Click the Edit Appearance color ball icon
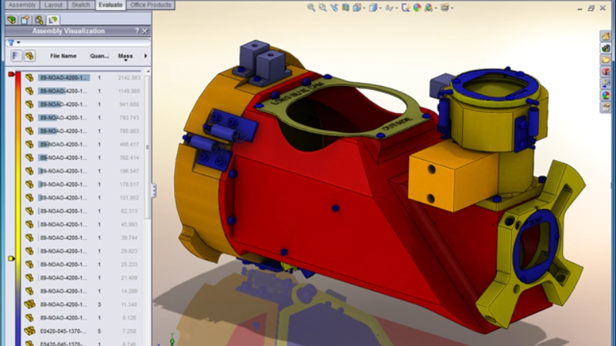Screen dimensions: 616x346 (417, 8)
